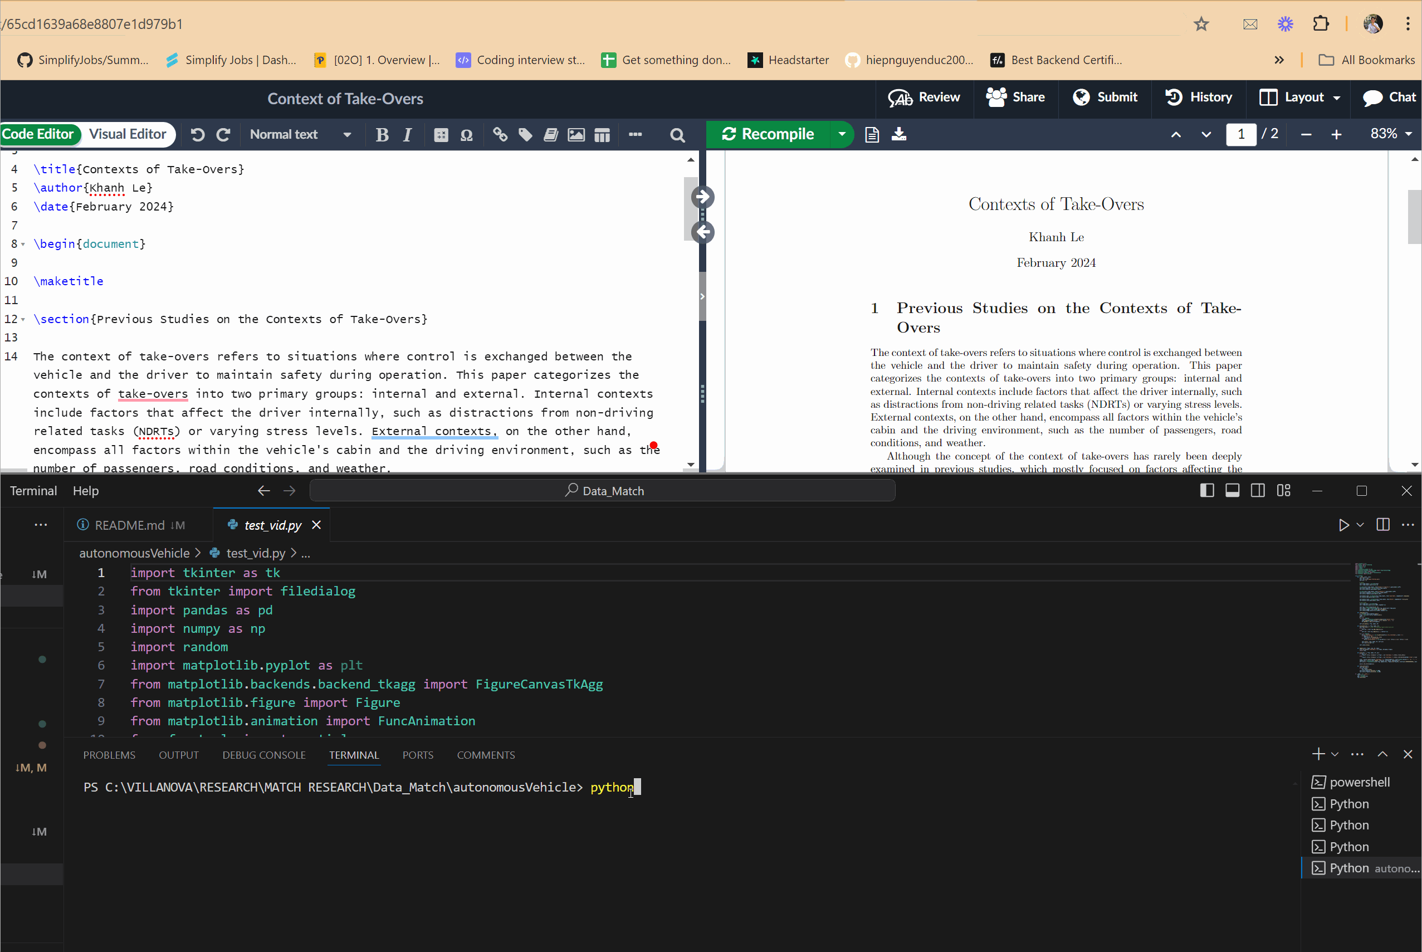Switch to the Visual Editor toggle
The width and height of the screenshot is (1422, 952).
(128, 134)
